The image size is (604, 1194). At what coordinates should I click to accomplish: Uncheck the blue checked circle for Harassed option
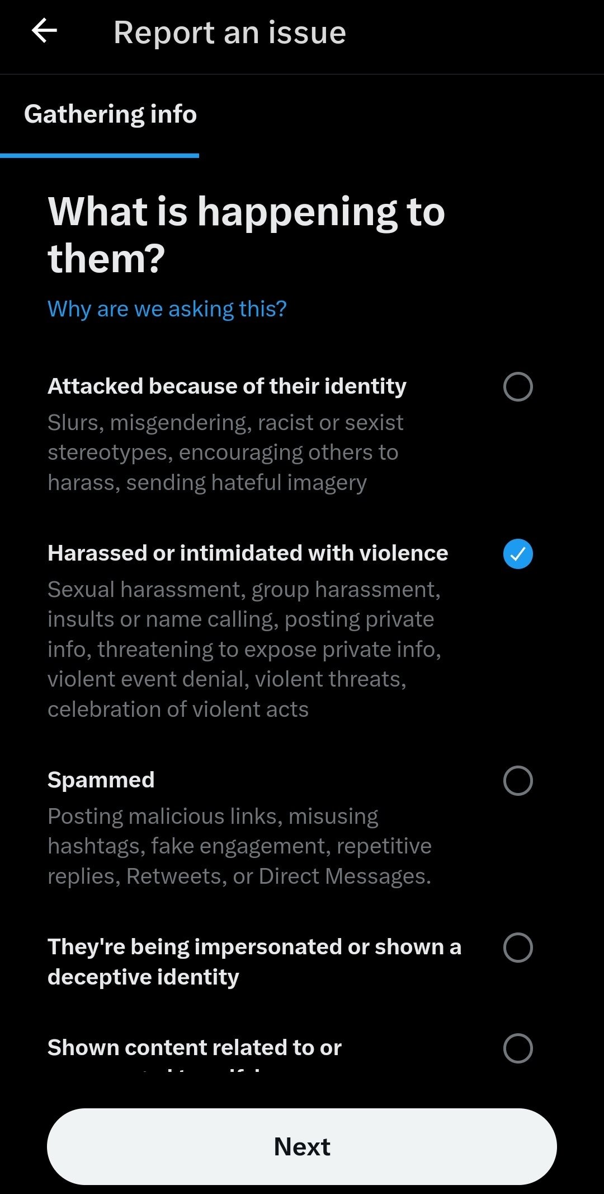517,554
